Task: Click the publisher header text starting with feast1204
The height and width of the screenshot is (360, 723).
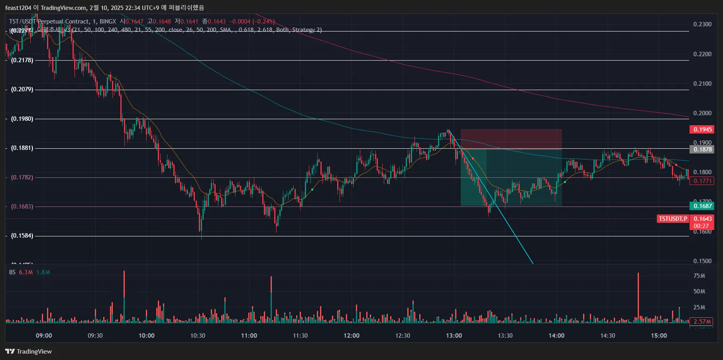Action: click(x=105, y=8)
